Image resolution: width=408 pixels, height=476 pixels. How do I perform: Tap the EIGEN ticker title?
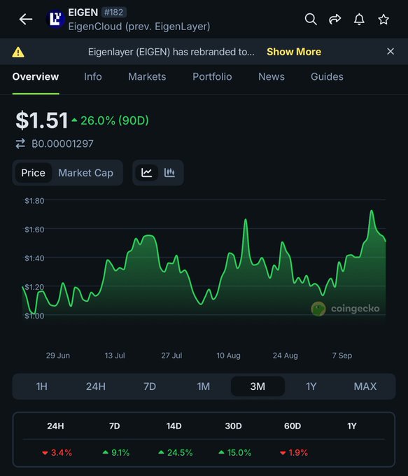83,13
